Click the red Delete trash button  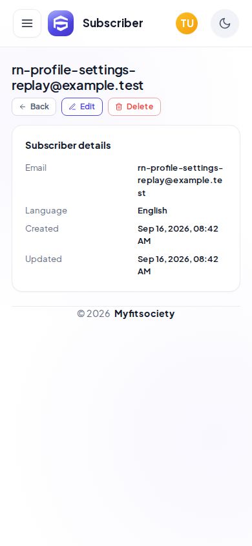(x=134, y=107)
